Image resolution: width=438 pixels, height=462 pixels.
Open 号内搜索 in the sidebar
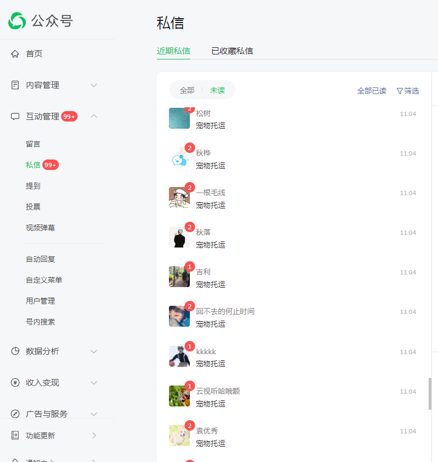coord(40,322)
